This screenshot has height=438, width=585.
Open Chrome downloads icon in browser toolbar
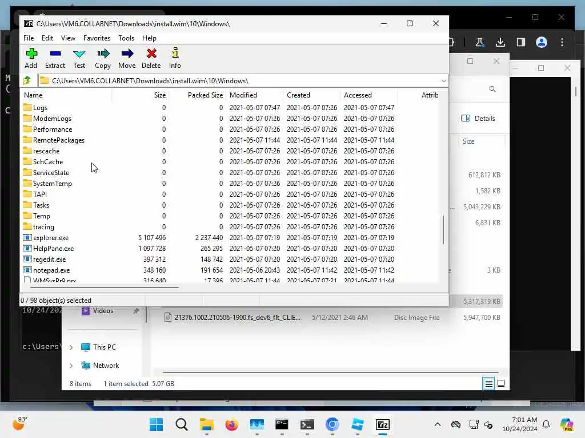(500, 42)
